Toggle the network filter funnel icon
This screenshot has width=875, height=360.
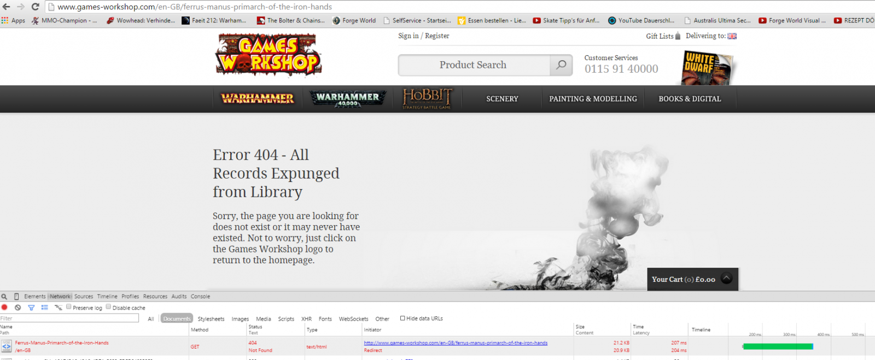(31, 308)
